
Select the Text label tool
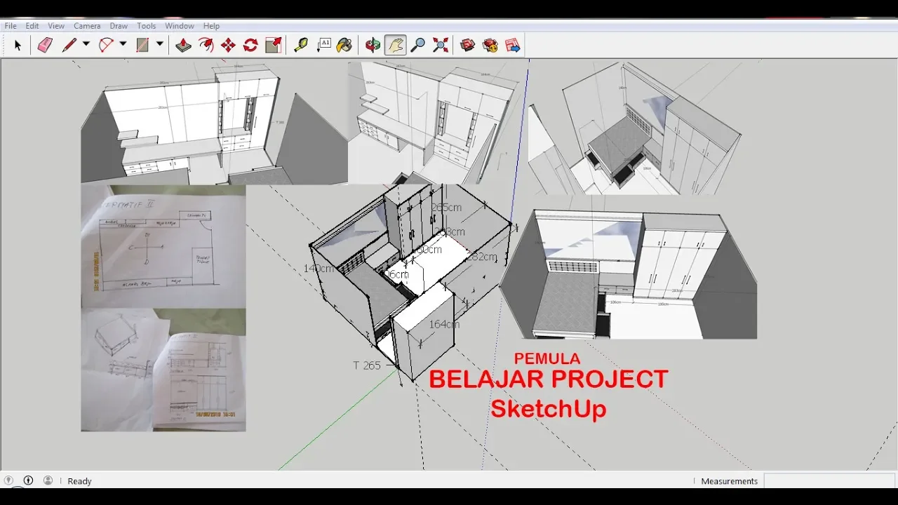(x=323, y=46)
